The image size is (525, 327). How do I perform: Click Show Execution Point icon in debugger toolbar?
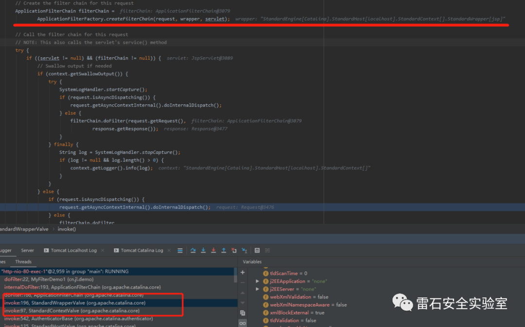point(180,250)
